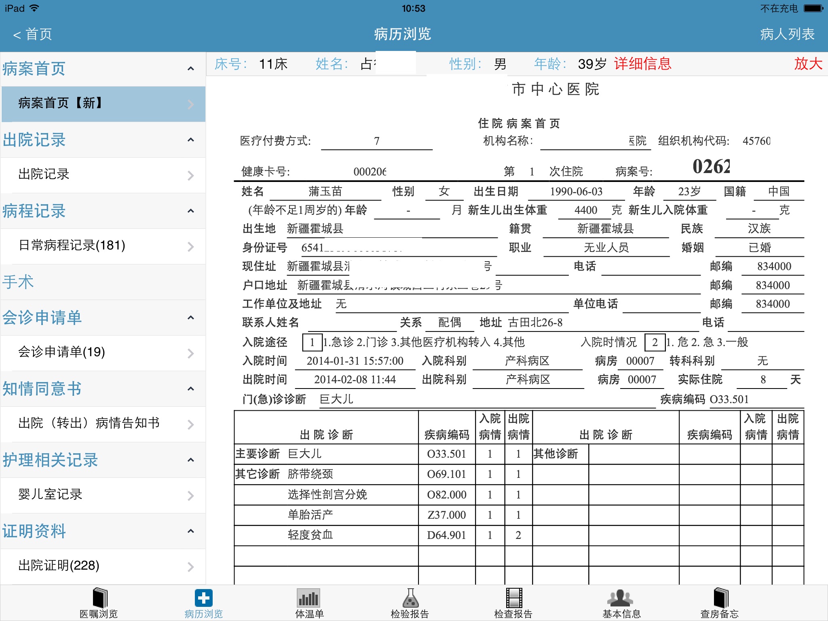Collapse the 出院记录 section
The width and height of the screenshot is (828, 621).
191,140
